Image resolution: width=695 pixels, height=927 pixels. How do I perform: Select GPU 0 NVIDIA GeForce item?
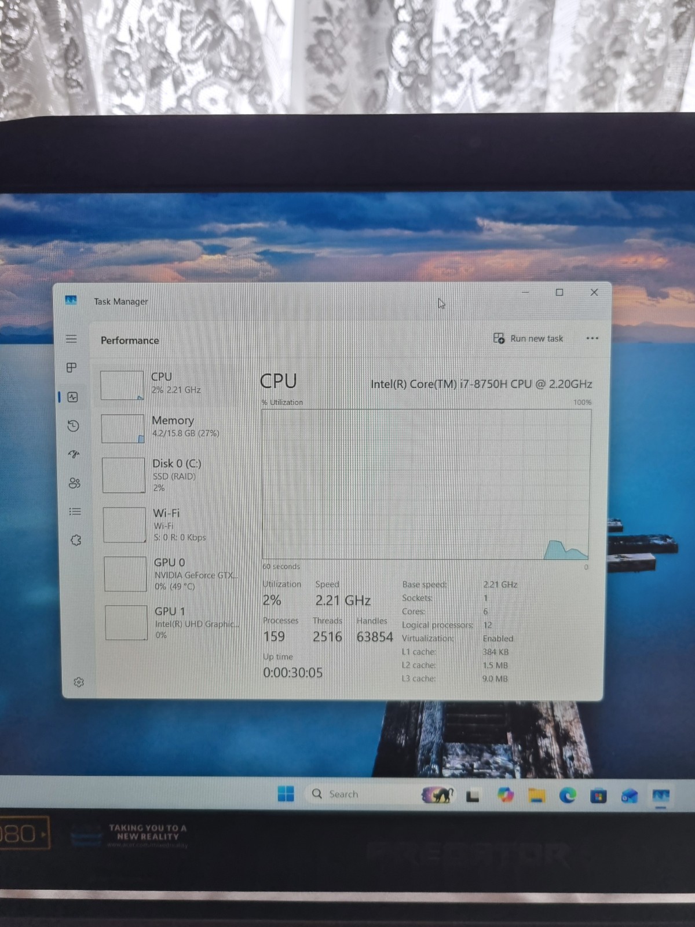174,574
